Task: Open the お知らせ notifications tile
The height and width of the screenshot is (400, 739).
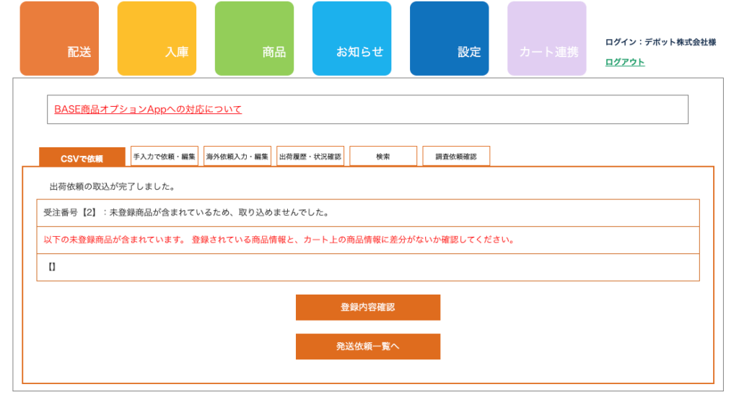Action: point(351,39)
